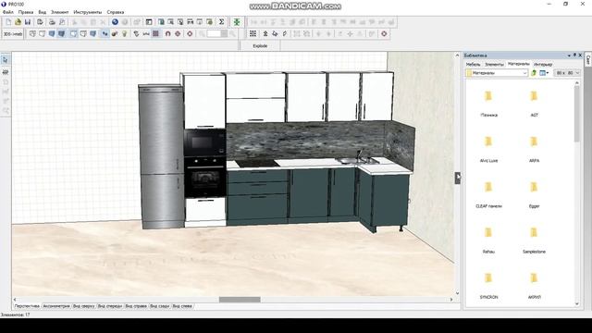Open the Вид menu
Screen dimensions: 592x333
point(43,12)
